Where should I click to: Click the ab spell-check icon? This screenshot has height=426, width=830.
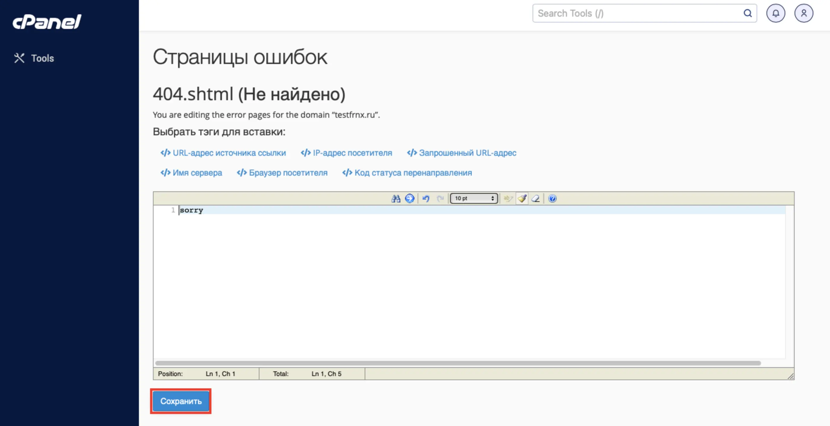508,198
